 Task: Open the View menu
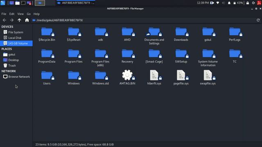(20, 14)
